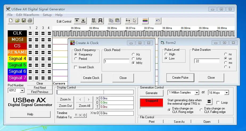Viewport: 246px width, 131px height.
Task: Toggle RENAME row pattern cell column 4
Action: point(50,53)
